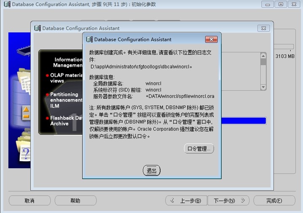Click the scrollbar thumb in background list
Screen dimensions: 303x213
coord(263,62)
